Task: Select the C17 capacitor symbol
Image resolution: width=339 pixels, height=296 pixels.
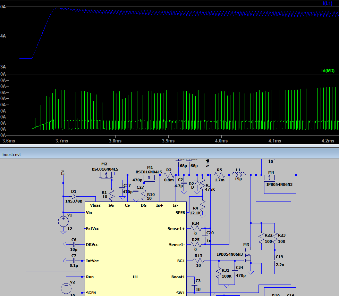Action: click(x=122, y=189)
